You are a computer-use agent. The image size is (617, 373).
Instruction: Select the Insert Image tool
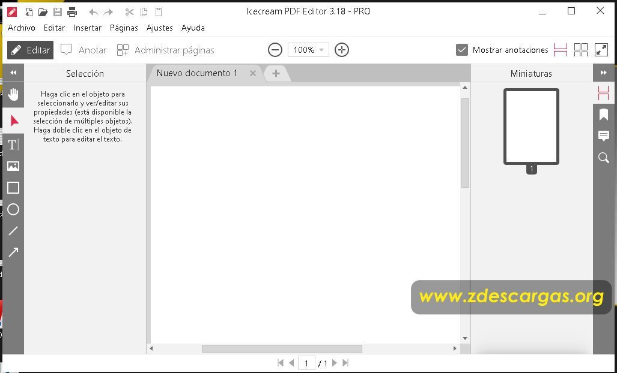[13, 166]
